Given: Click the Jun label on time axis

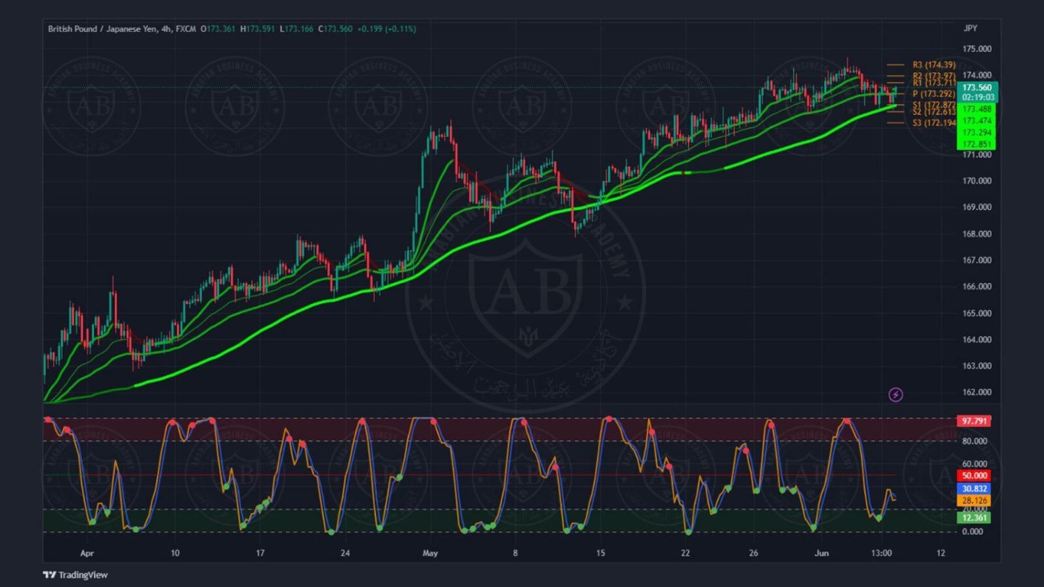Looking at the screenshot, I should tap(822, 554).
